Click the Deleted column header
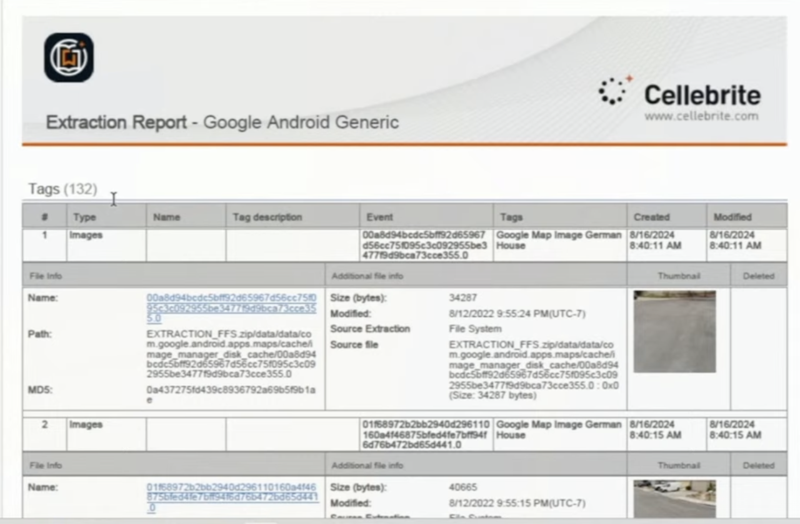Screen dimensions: 800x524 point(758,275)
